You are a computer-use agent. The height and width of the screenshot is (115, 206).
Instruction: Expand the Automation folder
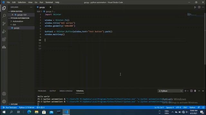tap(11, 21)
